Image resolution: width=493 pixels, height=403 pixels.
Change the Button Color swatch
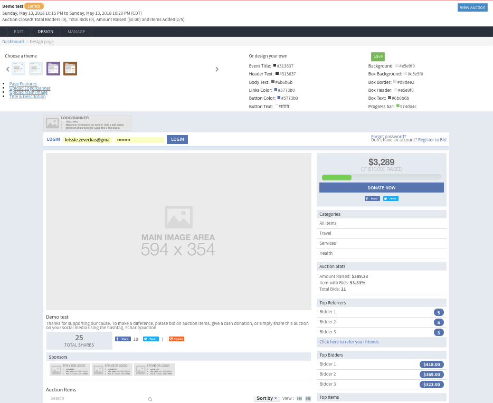click(276, 98)
